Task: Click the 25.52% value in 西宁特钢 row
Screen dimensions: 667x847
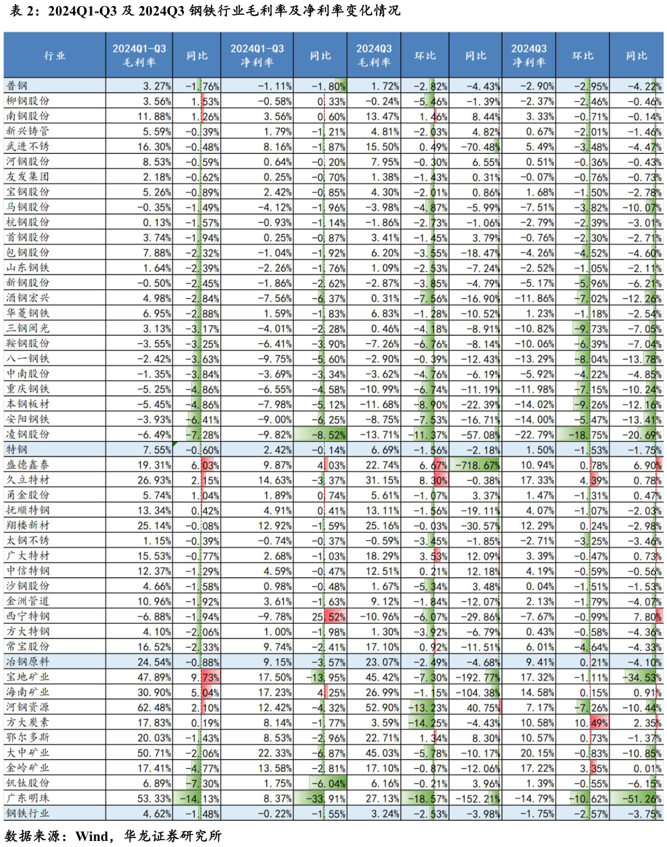Action: pyautogui.click(x=320, y=616)
